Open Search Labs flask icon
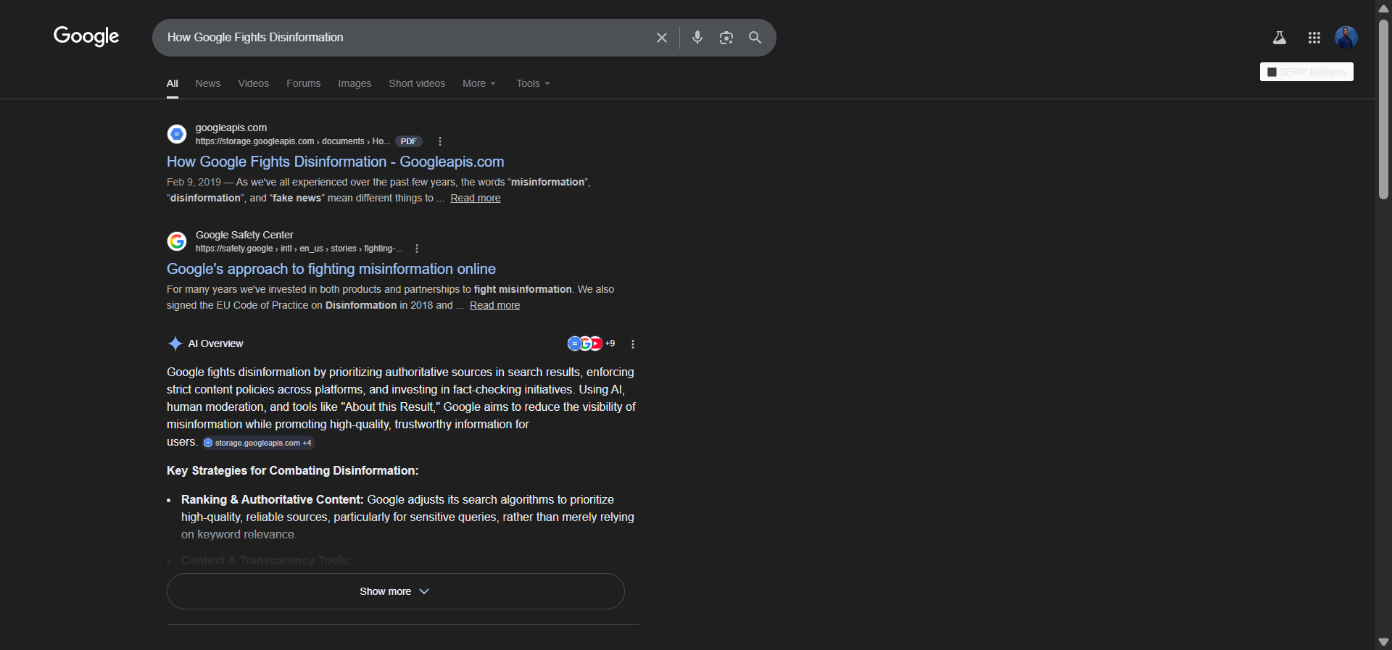1392x650 pixels. click(x=1280, y=38)
